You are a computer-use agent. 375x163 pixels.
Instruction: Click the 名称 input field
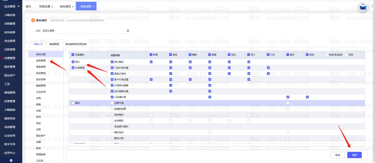coord(84,30)
